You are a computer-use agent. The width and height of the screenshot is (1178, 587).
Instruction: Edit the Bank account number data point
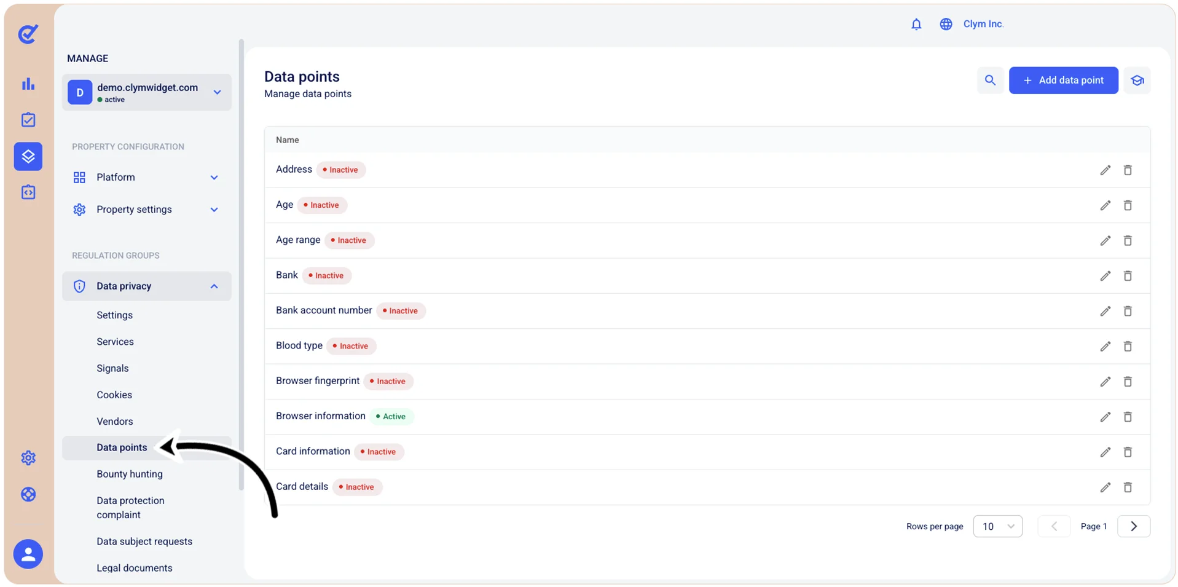pos(1105,311)
